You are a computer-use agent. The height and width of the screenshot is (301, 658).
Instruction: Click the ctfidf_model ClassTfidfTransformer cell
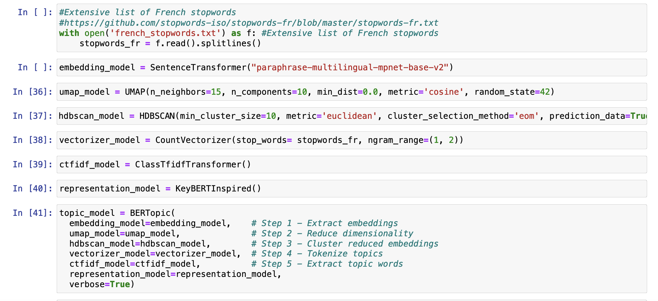coord(351,164)
